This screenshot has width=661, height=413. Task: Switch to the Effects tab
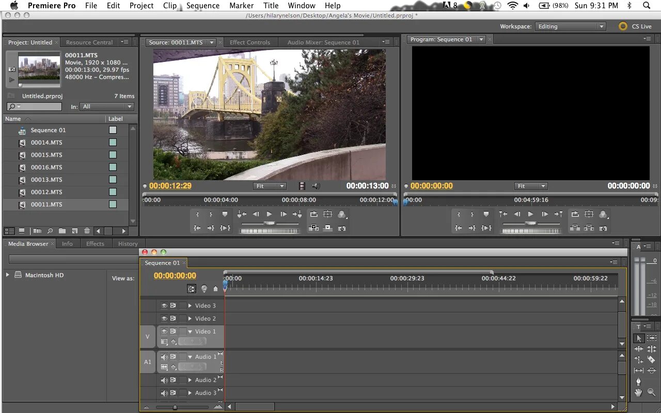[95, 244]
